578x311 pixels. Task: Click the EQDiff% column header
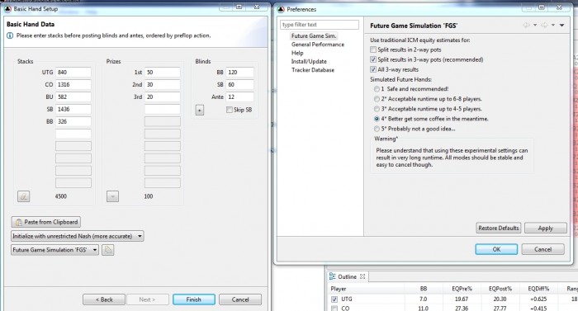538,289
